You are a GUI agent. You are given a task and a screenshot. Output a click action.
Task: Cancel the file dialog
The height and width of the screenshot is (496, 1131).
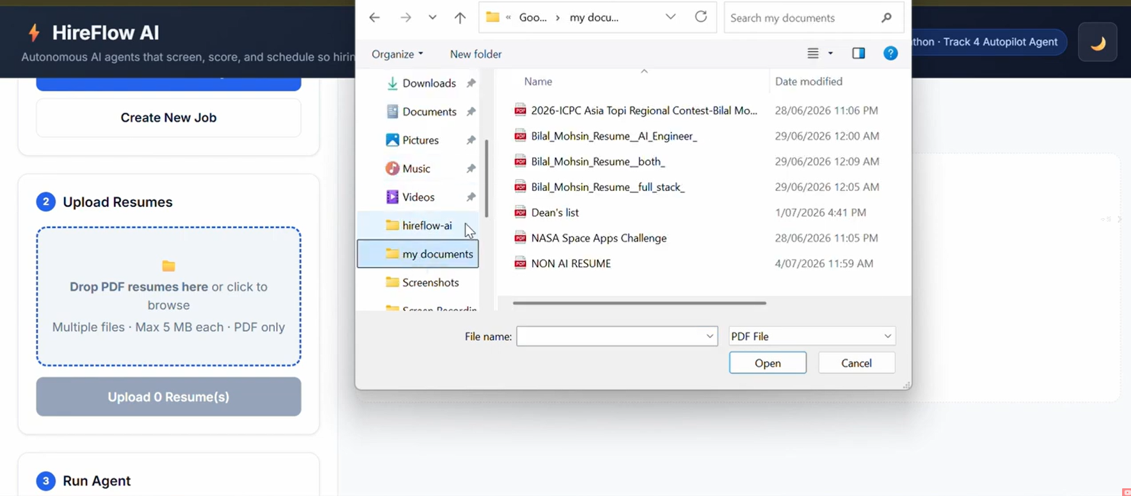pos(856,363)
